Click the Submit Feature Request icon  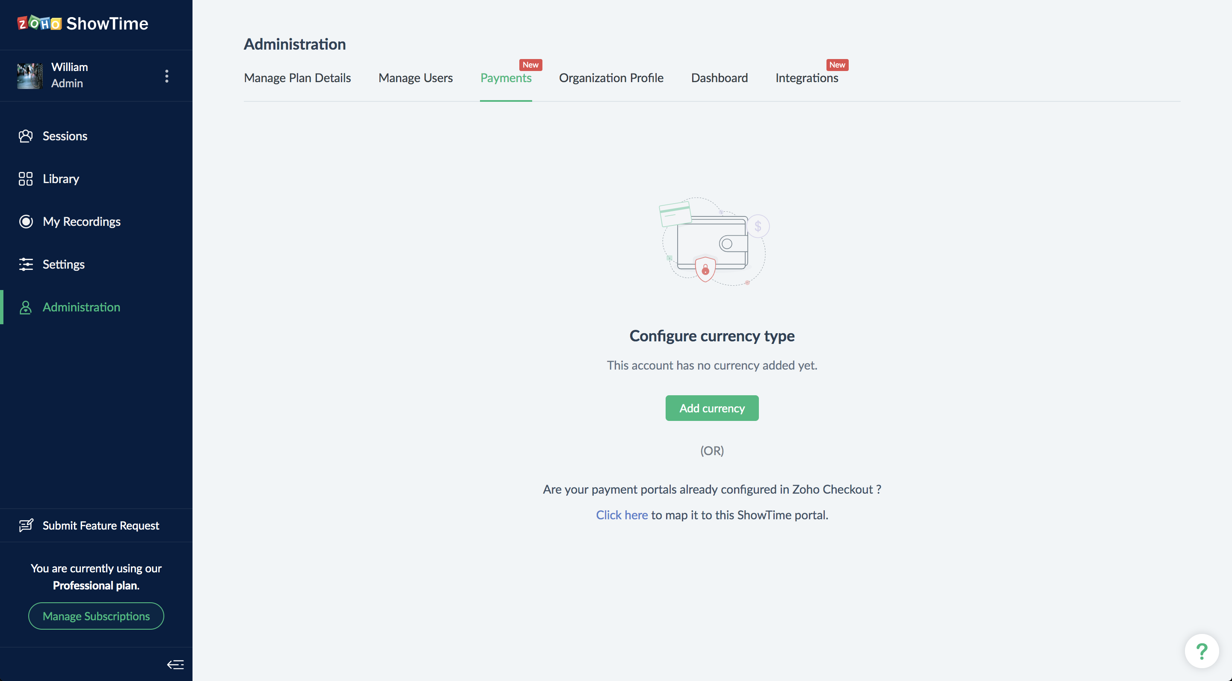point(26,525)
